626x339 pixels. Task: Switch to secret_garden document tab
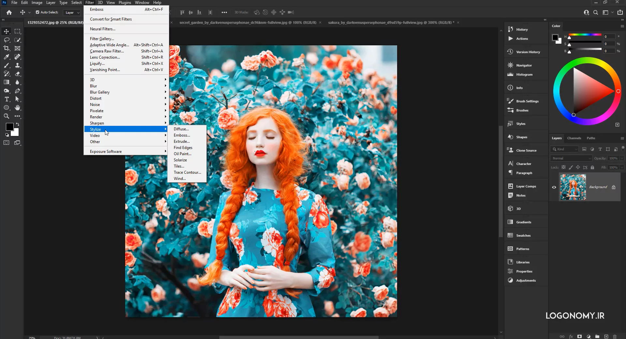tap(248, 22)
